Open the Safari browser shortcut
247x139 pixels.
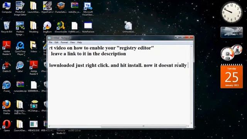coord(20,67)
